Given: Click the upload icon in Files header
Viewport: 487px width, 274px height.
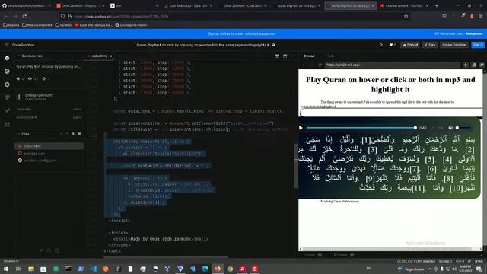Looking at the screenshot, I should pyautogui.click(x=67, y=134).
